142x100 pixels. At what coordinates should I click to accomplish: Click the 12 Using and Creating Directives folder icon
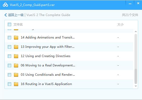click(x=16, y=56)
